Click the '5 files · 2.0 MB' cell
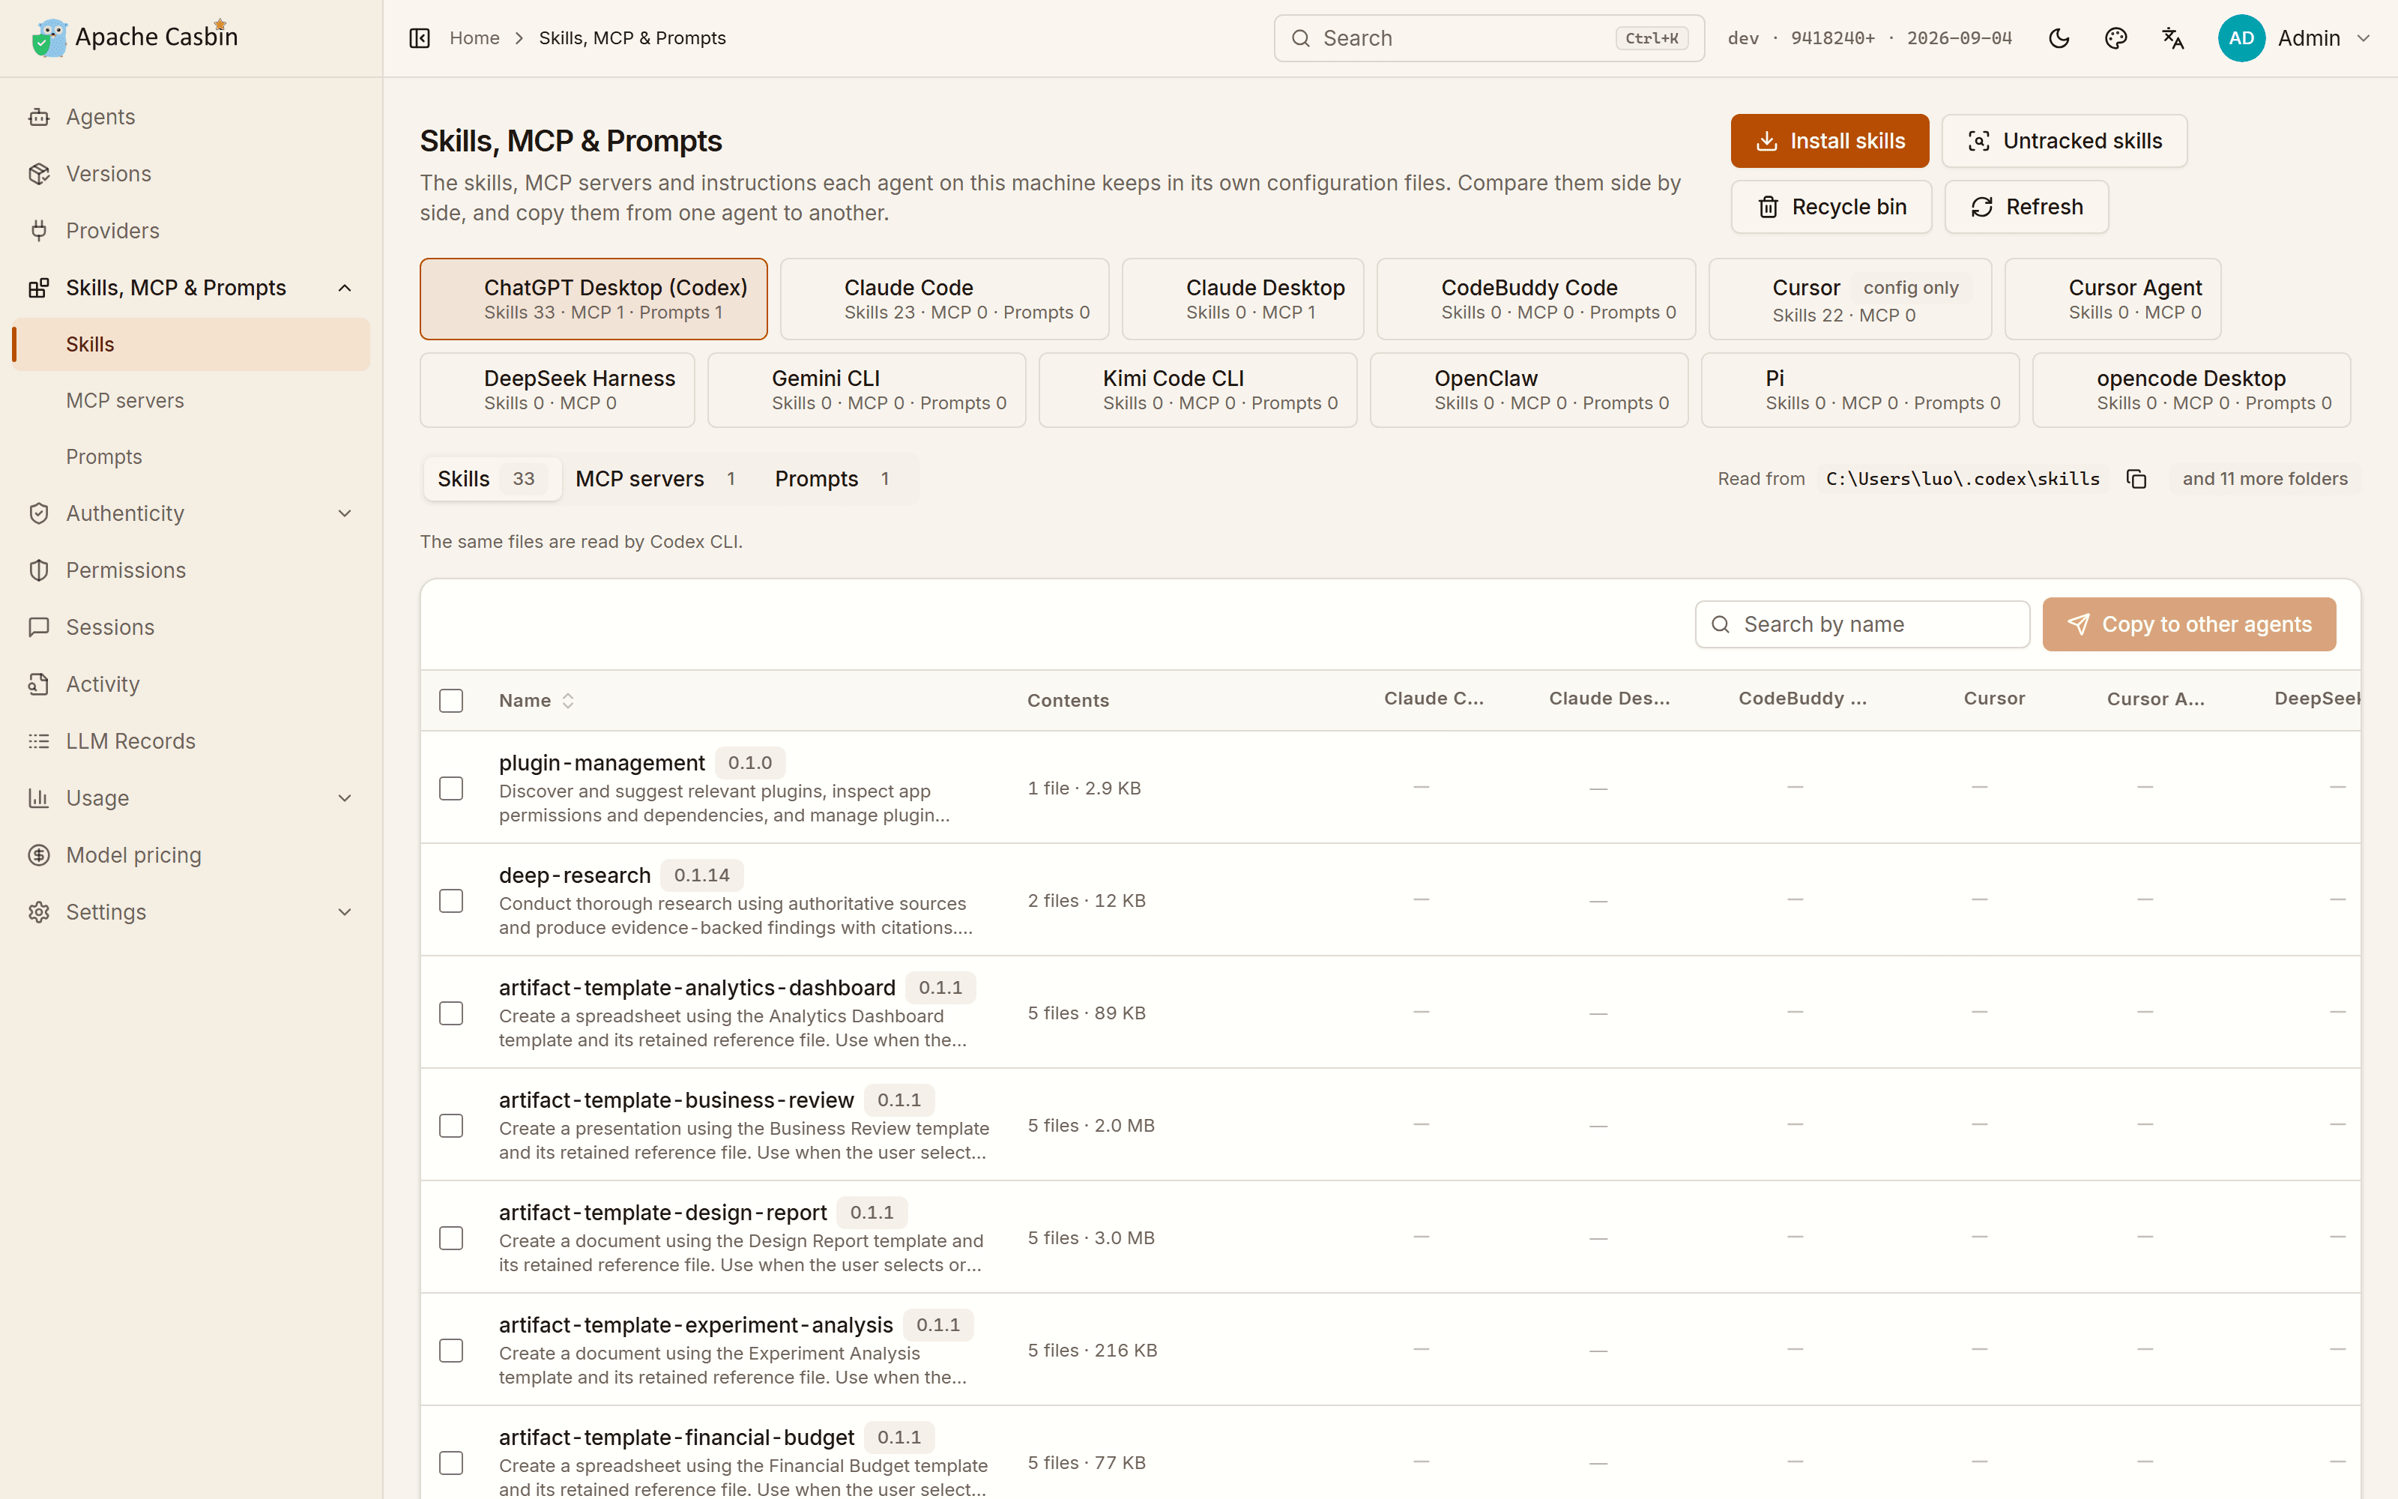Screen dimensions: 2398x1499 coord(1091,1126)
